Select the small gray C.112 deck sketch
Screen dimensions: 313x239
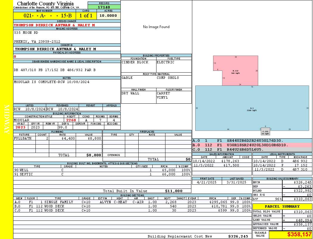click(265, 131)
